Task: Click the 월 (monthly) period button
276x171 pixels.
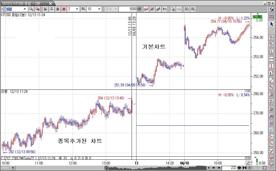Action: (57, 9)
